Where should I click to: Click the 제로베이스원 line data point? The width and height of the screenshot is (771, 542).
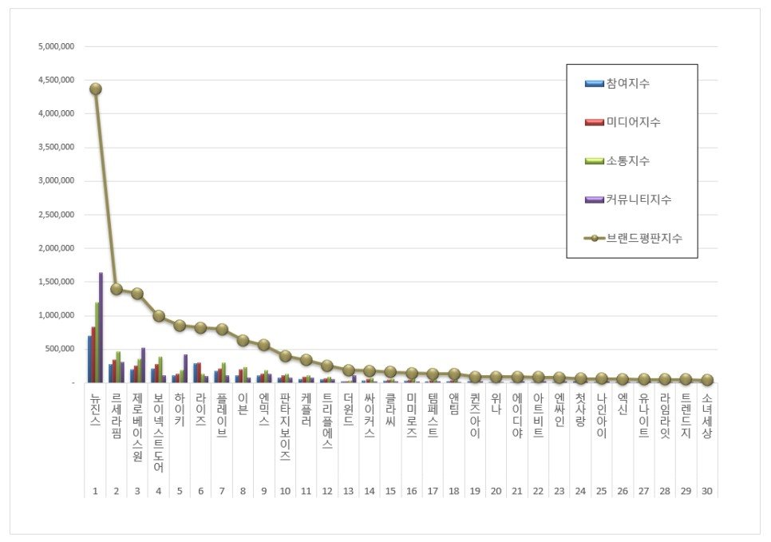click(x=137, y=294)
